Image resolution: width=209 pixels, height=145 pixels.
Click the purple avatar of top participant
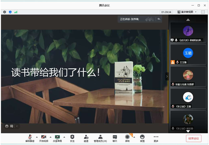tap(188, 31)
